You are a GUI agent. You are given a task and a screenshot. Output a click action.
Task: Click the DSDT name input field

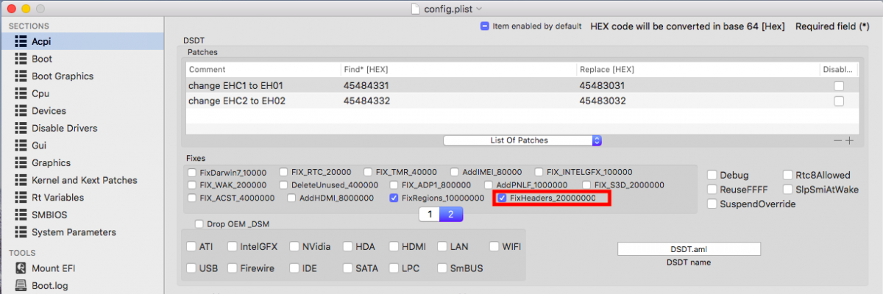pos(689,249)
